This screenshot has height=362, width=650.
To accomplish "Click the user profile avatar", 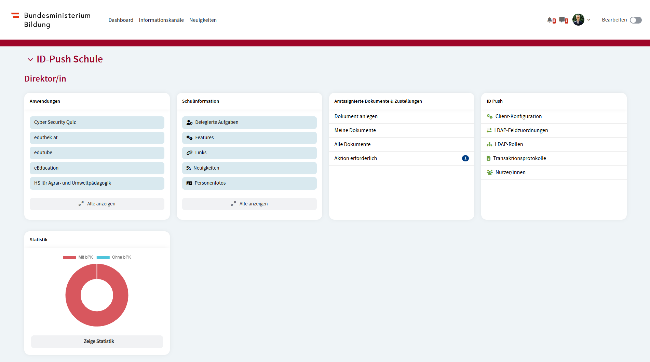I will 578,20.
